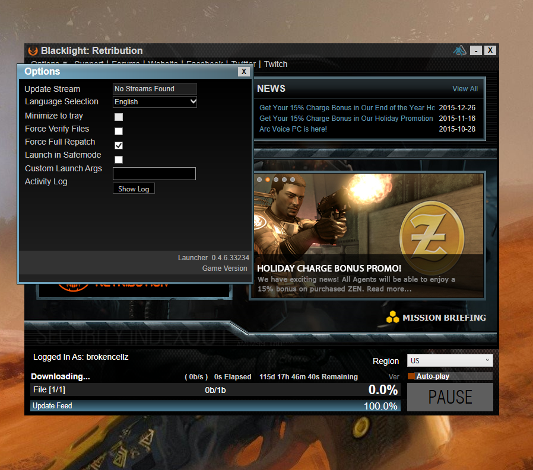Viewport: 533px width, 470px height.
Task: Select the fifth carousel dot
Action: point(293,180)
